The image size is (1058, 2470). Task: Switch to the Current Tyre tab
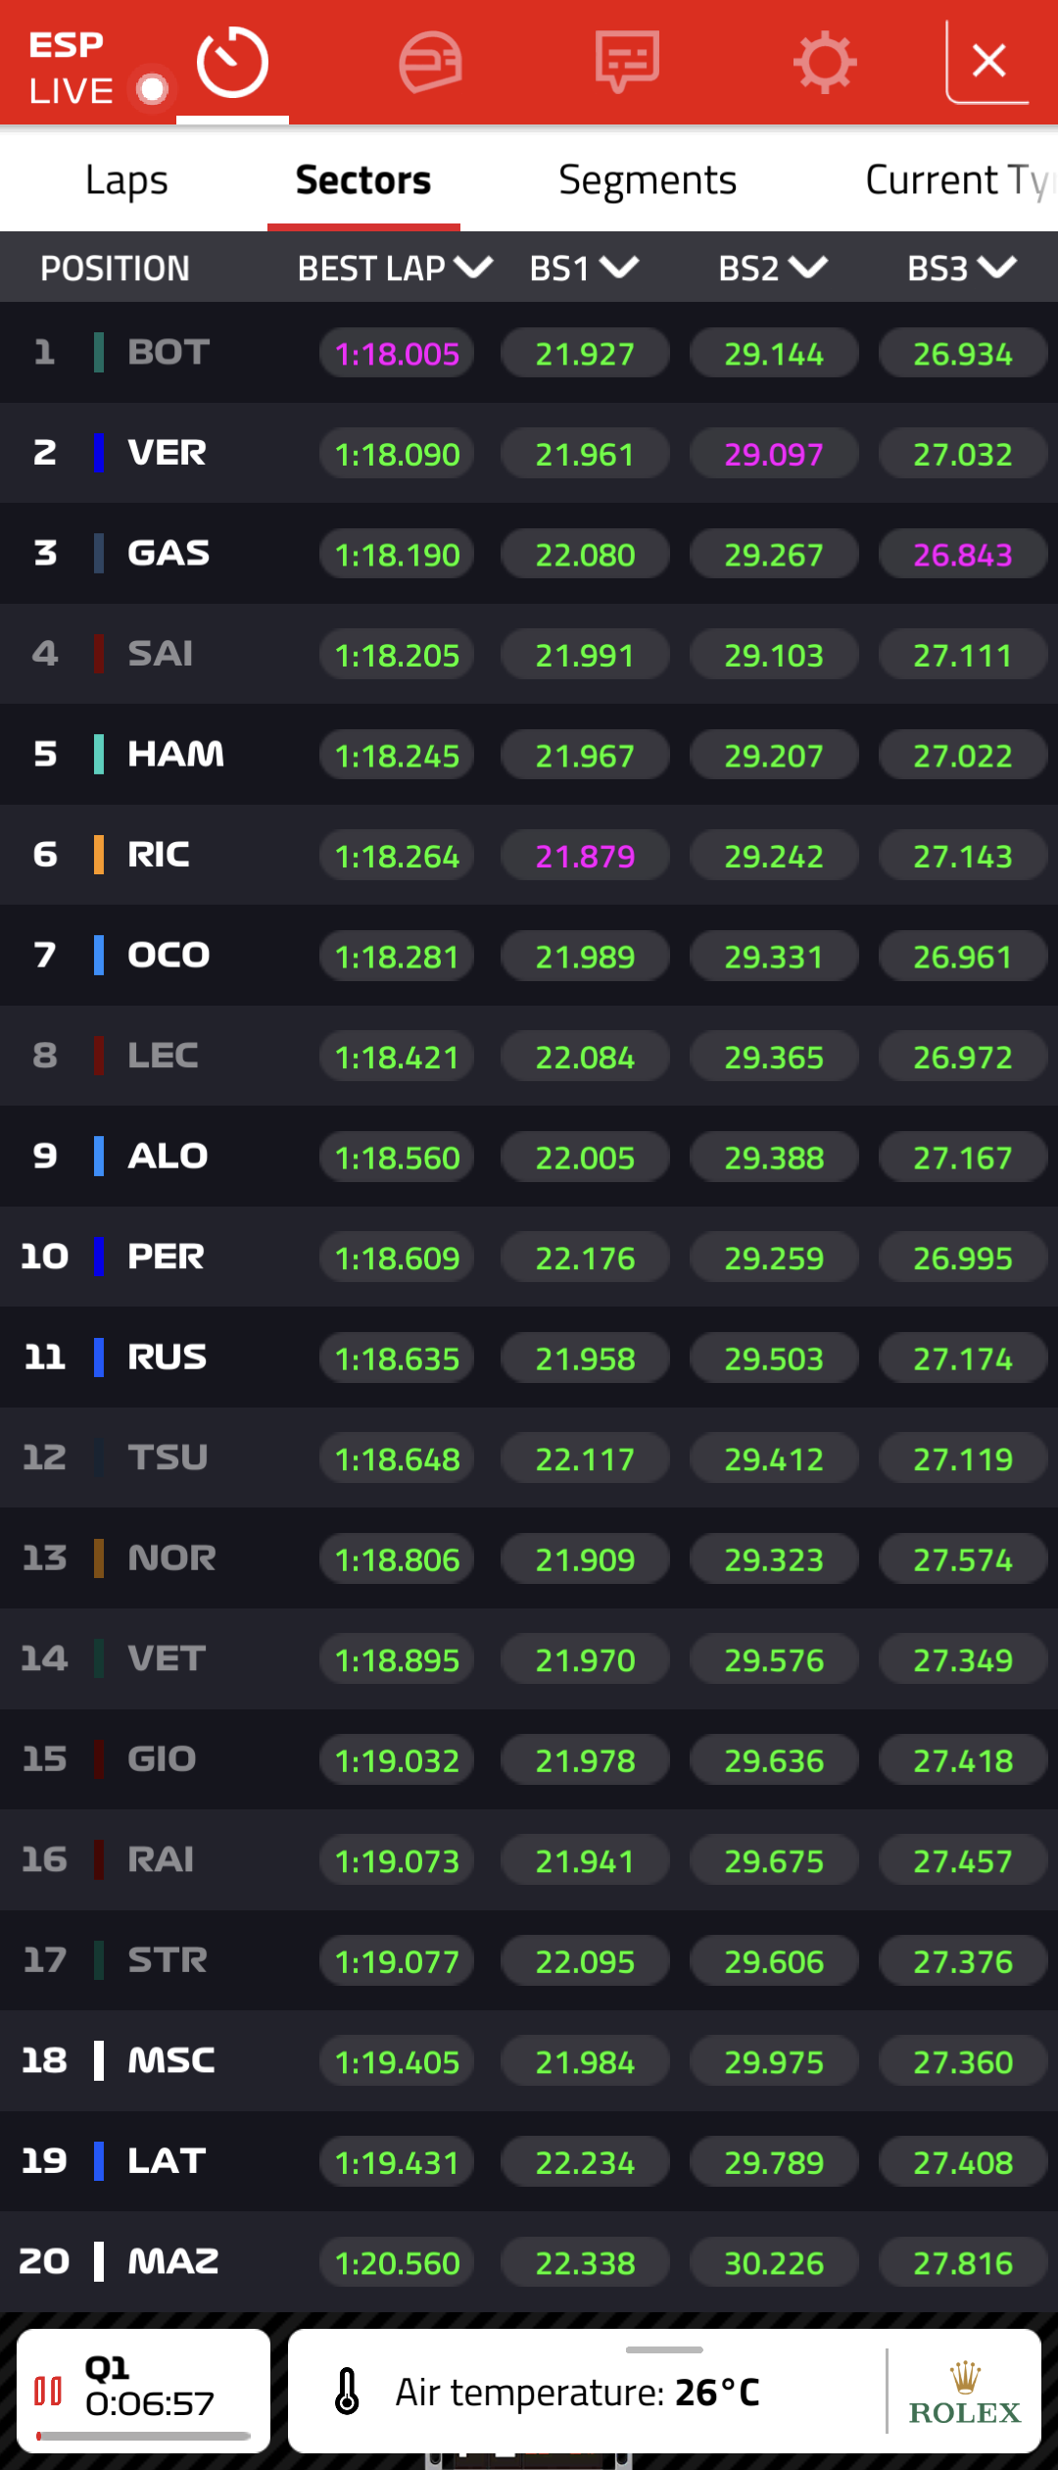(960, 180)
